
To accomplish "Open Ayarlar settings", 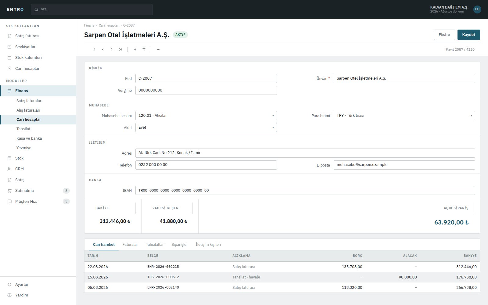I will (38, 285).
